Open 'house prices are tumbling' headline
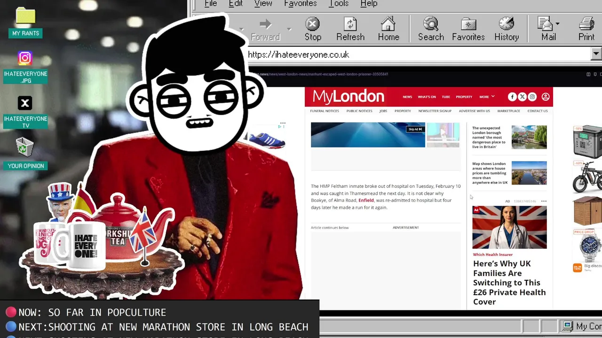Screen dimensions: 602x338 [490, 173]
